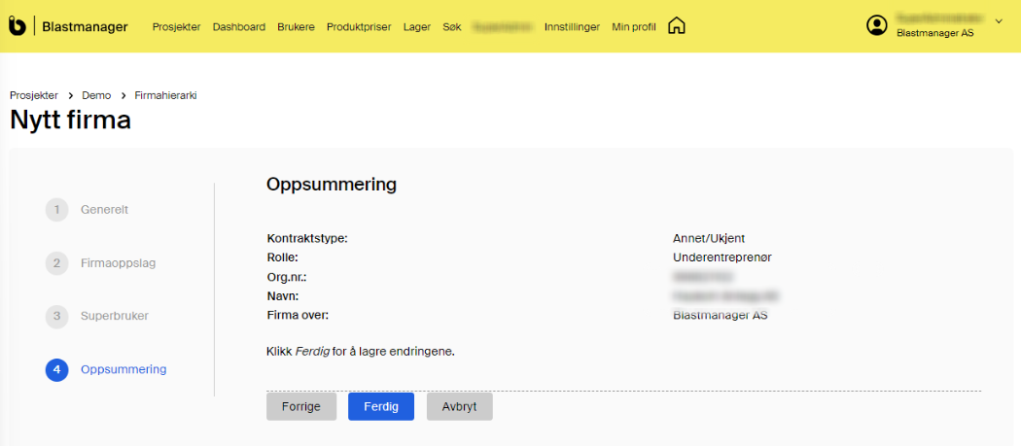Open Innstillinger settings menu
1021x446 pixels.
(572, 27)
